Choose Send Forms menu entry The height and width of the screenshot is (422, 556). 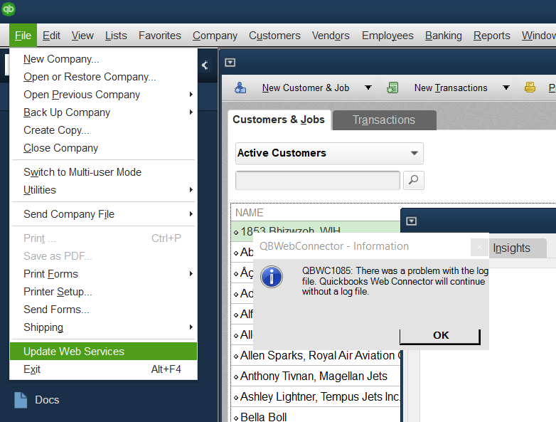tap(103, 309)
